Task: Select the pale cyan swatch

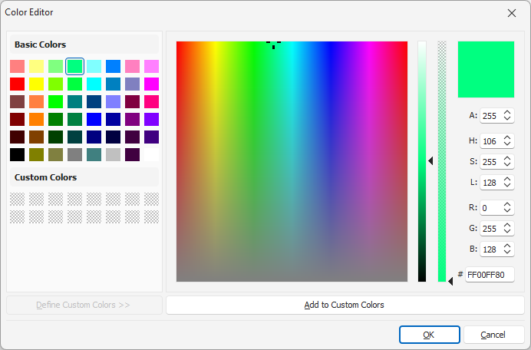Action: (x=94, y=67)
